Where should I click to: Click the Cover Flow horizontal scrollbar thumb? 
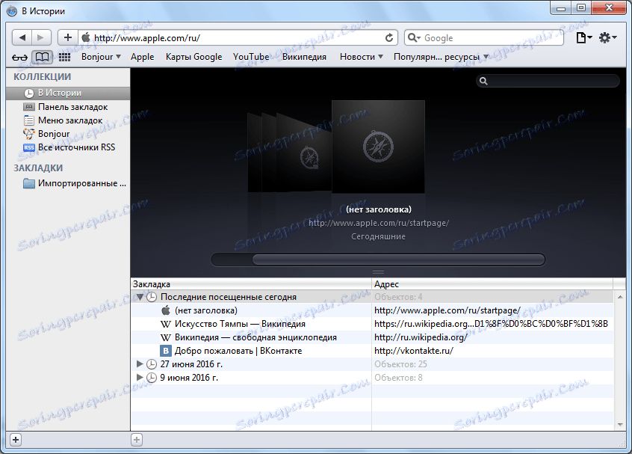pyautogui.click(x=398, y=260)
